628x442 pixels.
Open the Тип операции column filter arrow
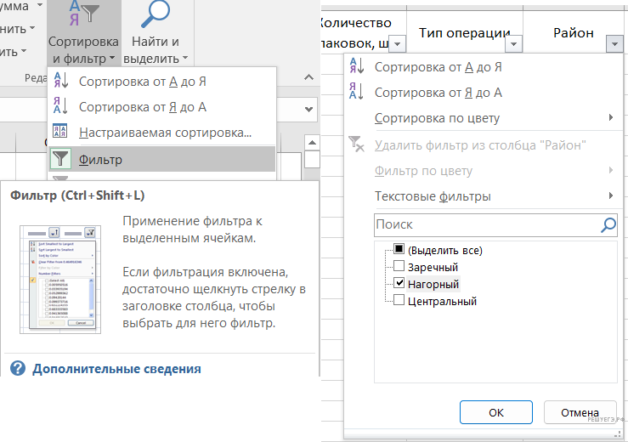click(x=512, y=44)
